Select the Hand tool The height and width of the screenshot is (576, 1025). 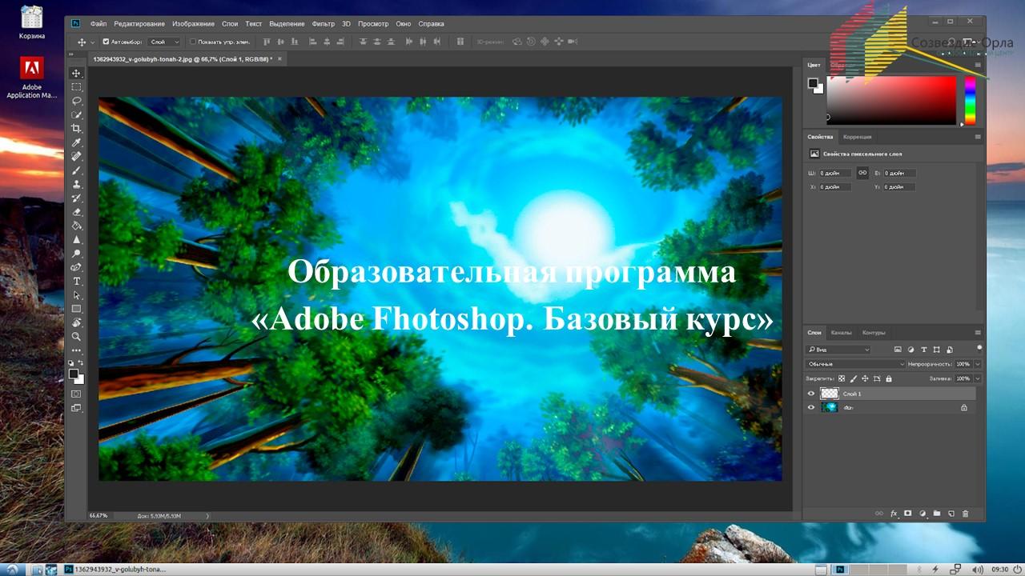click(77, 323)
